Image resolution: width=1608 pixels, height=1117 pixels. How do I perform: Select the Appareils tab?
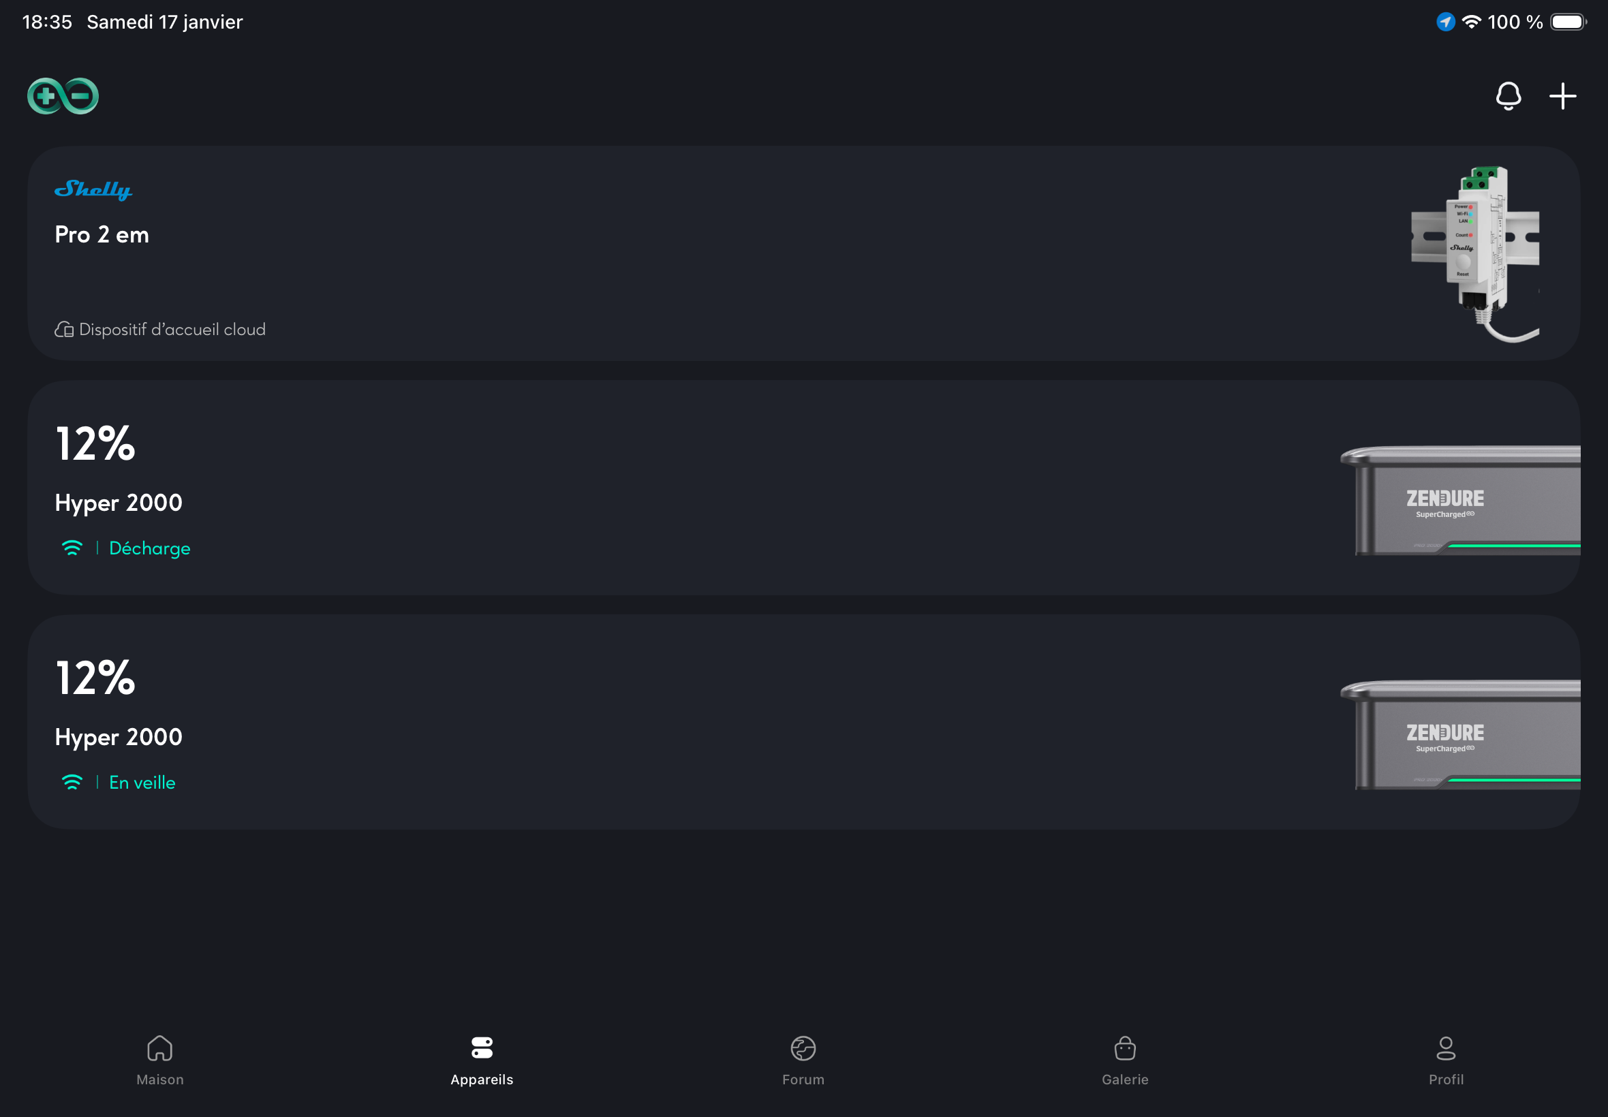tap(482, 1060)
